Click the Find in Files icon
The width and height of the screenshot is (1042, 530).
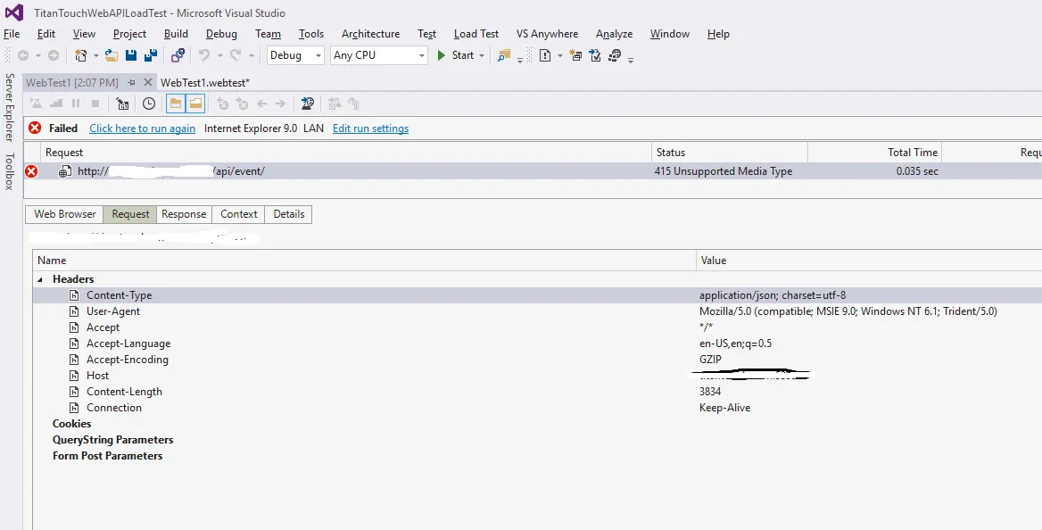pos(504,56)
